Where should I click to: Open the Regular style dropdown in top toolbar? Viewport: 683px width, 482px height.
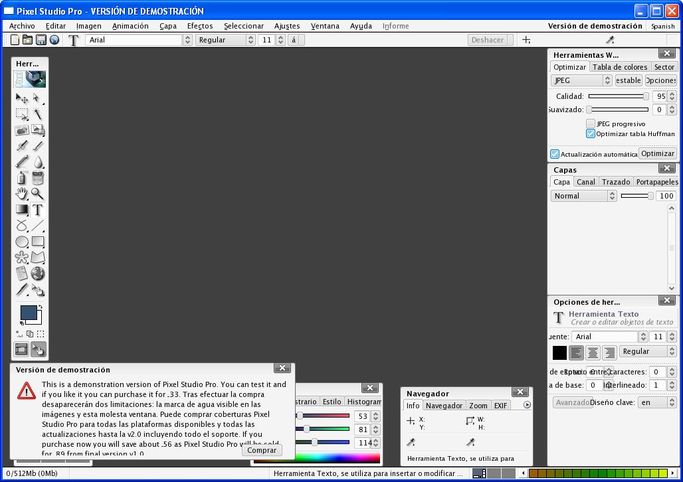click(225, 40)
